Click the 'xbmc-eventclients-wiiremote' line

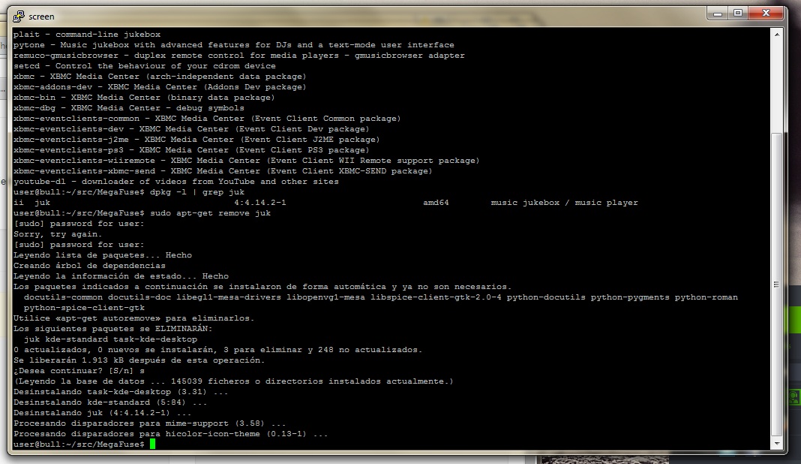[246, 161]
